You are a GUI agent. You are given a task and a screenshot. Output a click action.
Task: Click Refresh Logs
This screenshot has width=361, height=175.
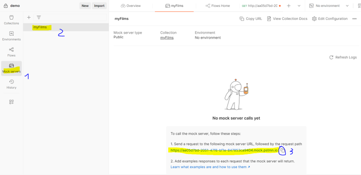pyautogui.click(x=343, y=57)
